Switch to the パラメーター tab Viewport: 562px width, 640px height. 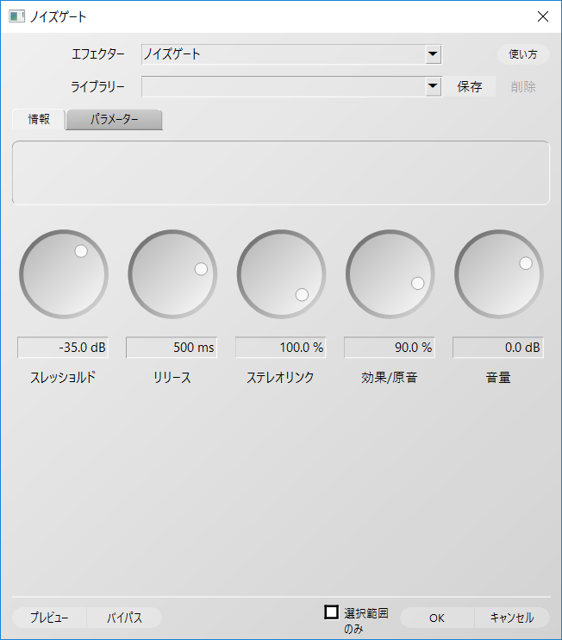pyautogui.click(x=114, y=120)
